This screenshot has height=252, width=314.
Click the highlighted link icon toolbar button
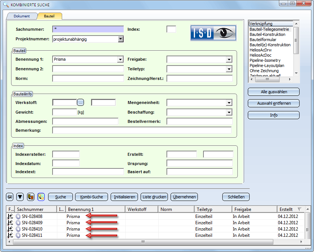pos(41,197)
